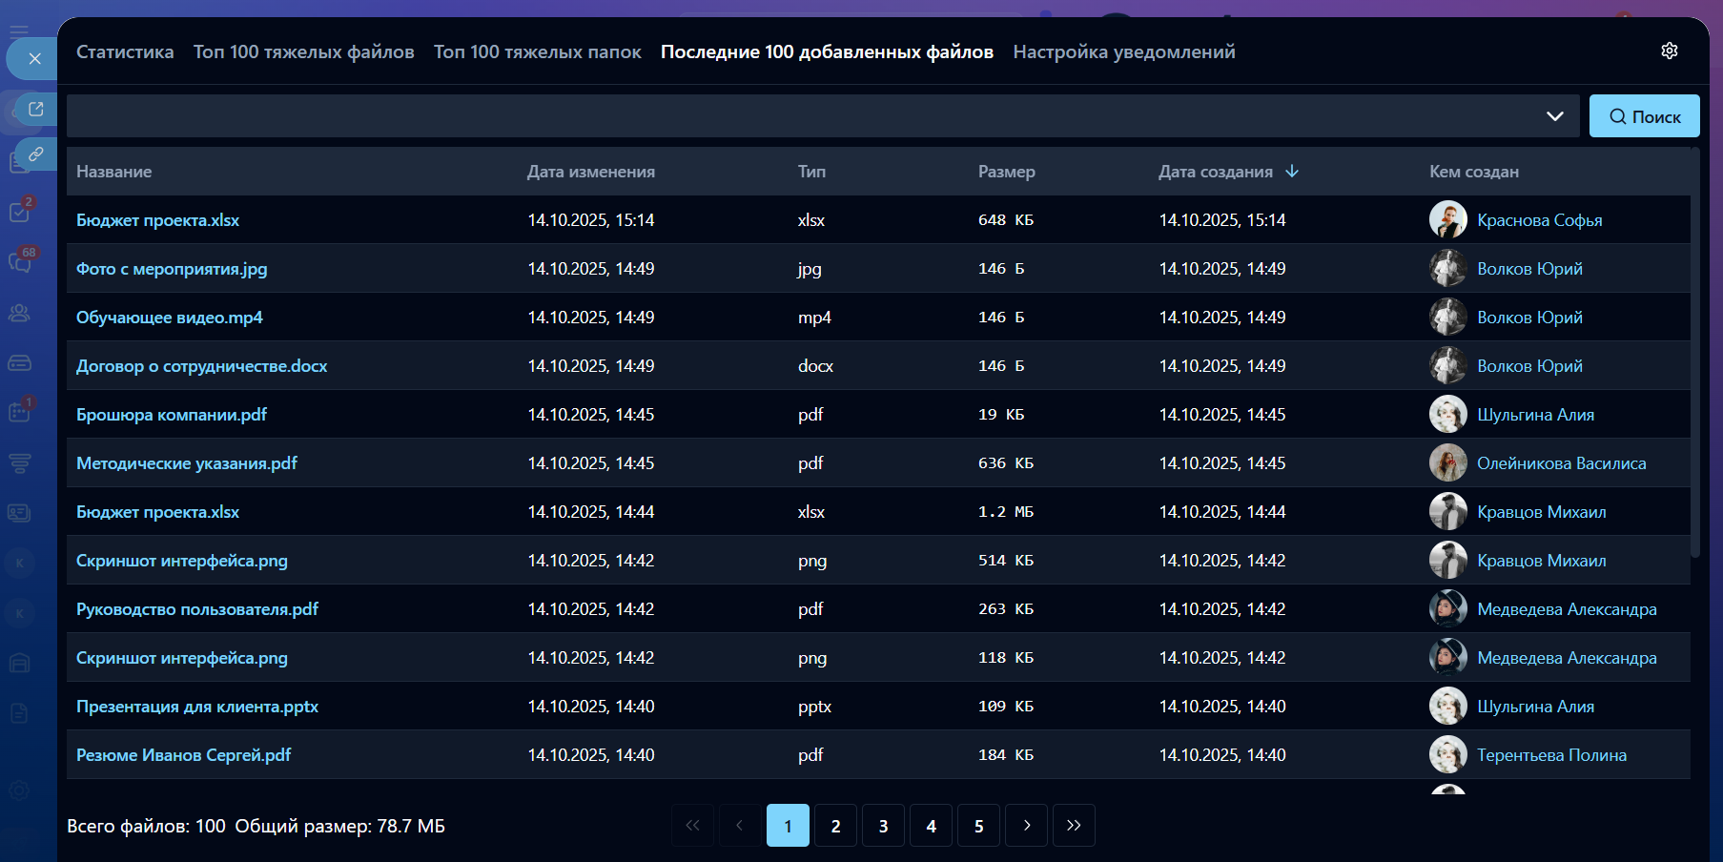Image resolution: width=1723 pixels, height=862 pixels.
Task: Open chat icon with badge 68
Action: [20, 261]
